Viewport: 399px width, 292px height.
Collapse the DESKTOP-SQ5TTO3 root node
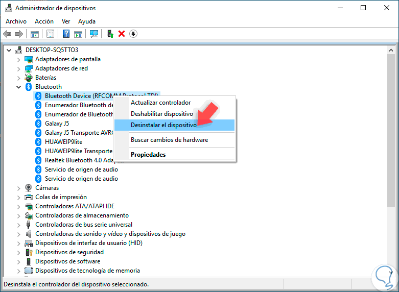tap(9, 50)
